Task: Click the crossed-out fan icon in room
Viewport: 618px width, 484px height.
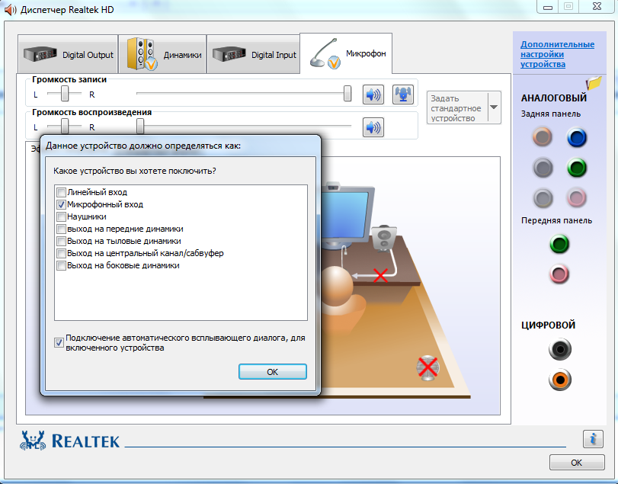Action: click(x=427, y=367)
